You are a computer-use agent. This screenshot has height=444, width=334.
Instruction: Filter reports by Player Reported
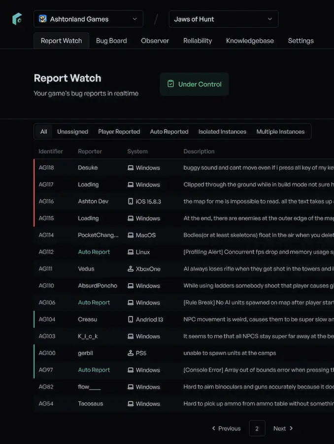[119, 131]
